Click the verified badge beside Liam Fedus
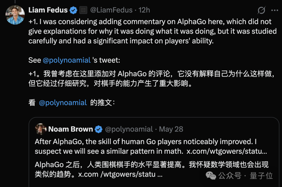Image resolution: width=282 pixels, height=187 pixels. (73, 10)
